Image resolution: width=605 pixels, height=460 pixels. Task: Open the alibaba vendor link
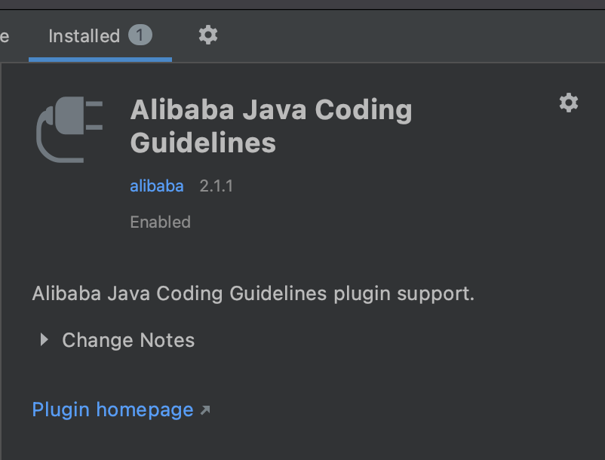(156, 186)
